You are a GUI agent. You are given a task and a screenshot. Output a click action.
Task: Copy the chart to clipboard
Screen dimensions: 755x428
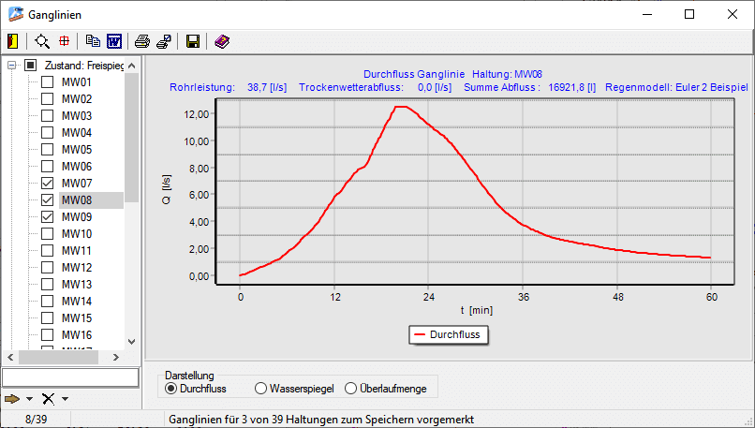point(93,41)
